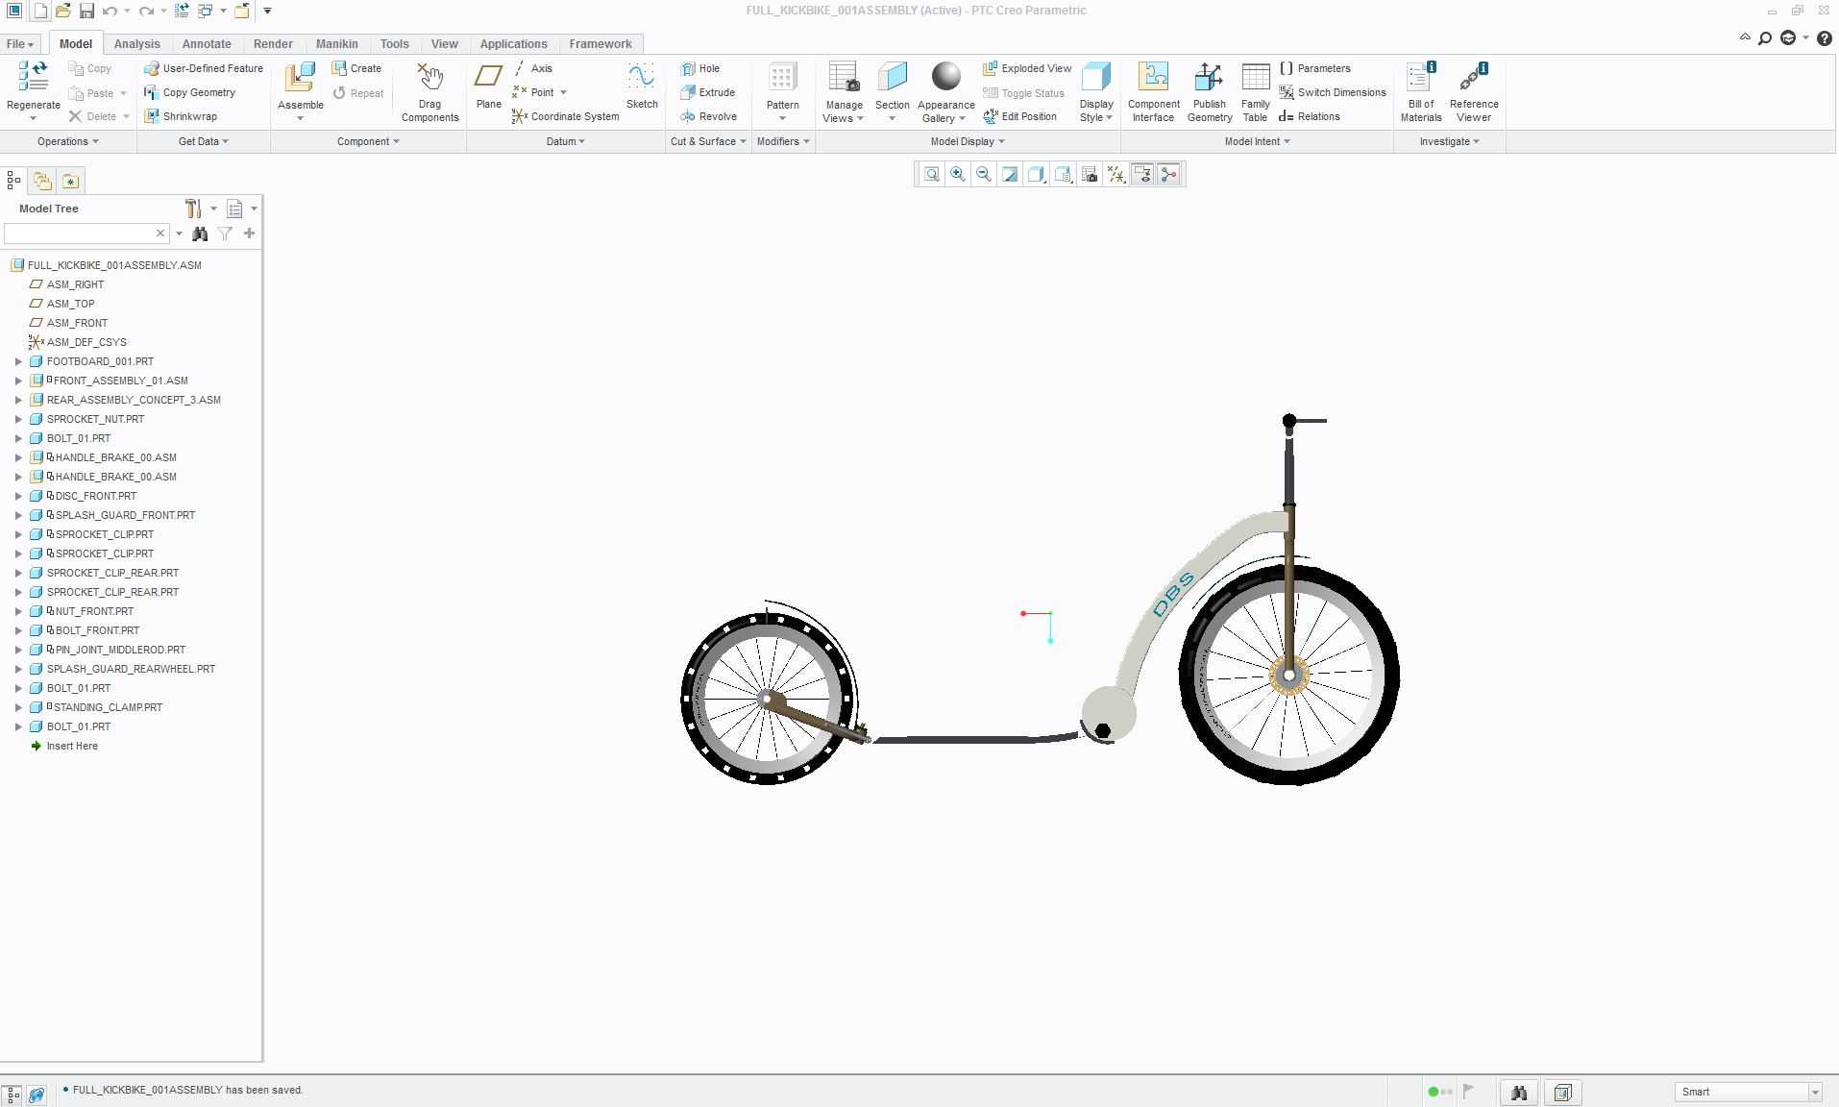Click the Extrude button
Image resolution: width=1839 pixels, height=1107 pixels.
pos(707,92)
